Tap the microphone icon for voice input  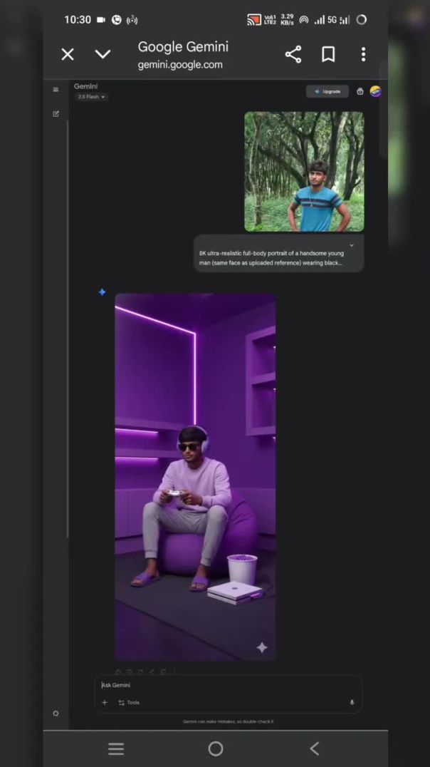[x=352, y=702]
